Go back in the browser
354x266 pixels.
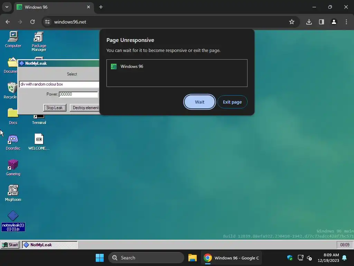point(8,22)
